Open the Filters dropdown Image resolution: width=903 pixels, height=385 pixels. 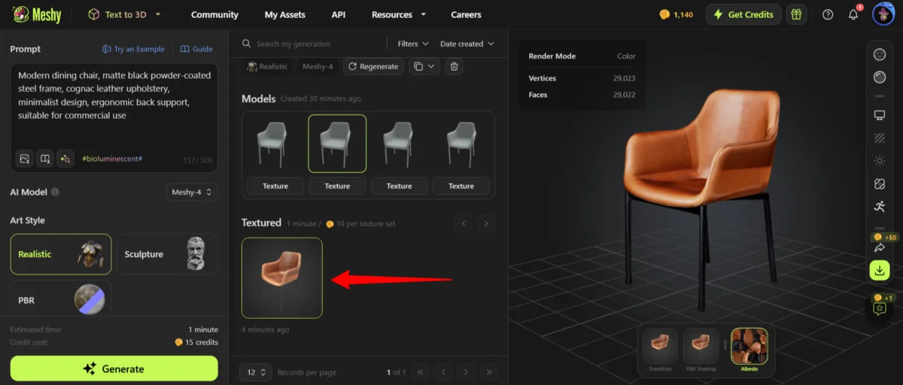[x=413, y=44]
